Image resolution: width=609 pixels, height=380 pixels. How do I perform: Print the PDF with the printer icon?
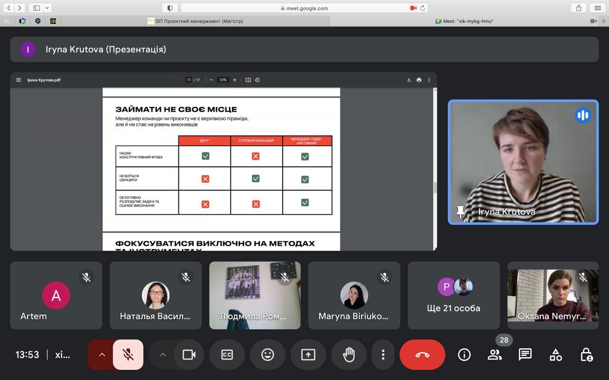(x=419, y=80)
